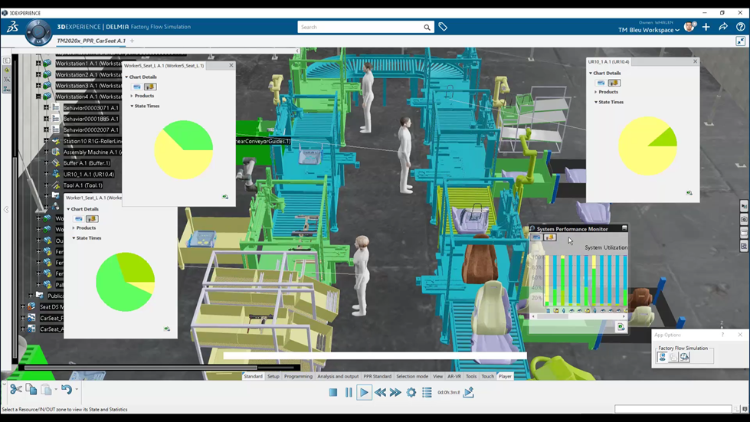Add new tab with plus beside CarSeat tab

tap(132, 41)
